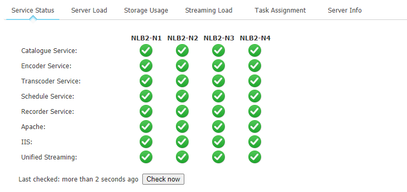Click Recorder Service status icon for NLB2-N1
Screen dimensions: 407x192
tap(146, 111)
